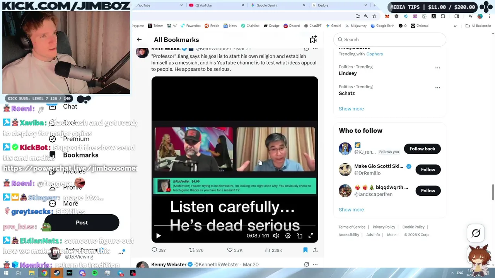Viewport: 495px width, 278px height.
Task: Close the Google Gemini tab
Action: click(304, 5)
